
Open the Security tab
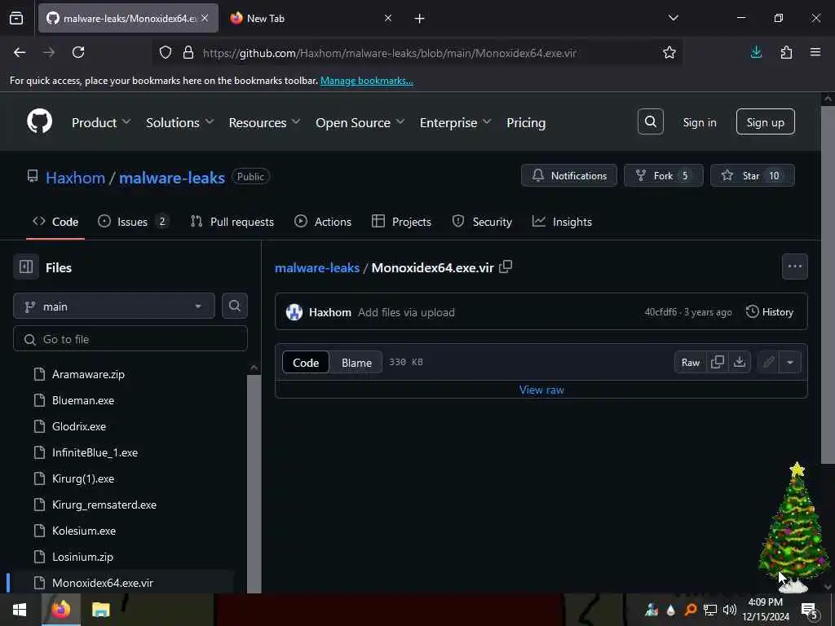pyautogui.click(x=482, y=222)
